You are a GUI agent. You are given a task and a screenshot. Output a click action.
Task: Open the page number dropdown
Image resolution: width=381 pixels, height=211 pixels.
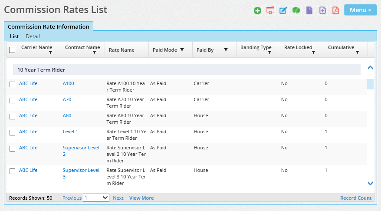[x=96, y=198]
